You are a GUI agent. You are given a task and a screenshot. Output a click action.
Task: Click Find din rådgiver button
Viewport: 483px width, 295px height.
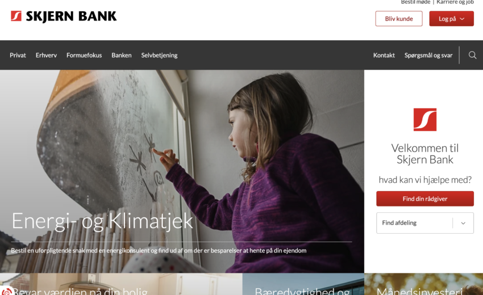425,199
